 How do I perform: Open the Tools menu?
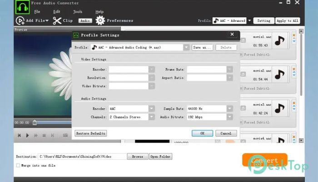[x=78, y=12]
